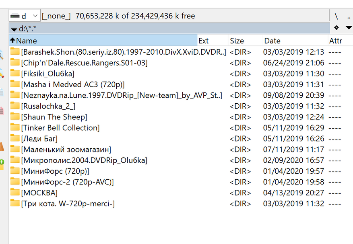
Task: Click the root directory backslash button
Action: click(x=336, y=16)
